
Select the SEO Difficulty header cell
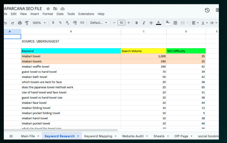tap(186, 51)
